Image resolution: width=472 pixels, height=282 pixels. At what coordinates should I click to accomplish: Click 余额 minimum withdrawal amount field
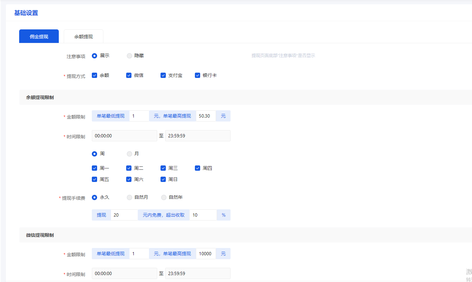139,116
